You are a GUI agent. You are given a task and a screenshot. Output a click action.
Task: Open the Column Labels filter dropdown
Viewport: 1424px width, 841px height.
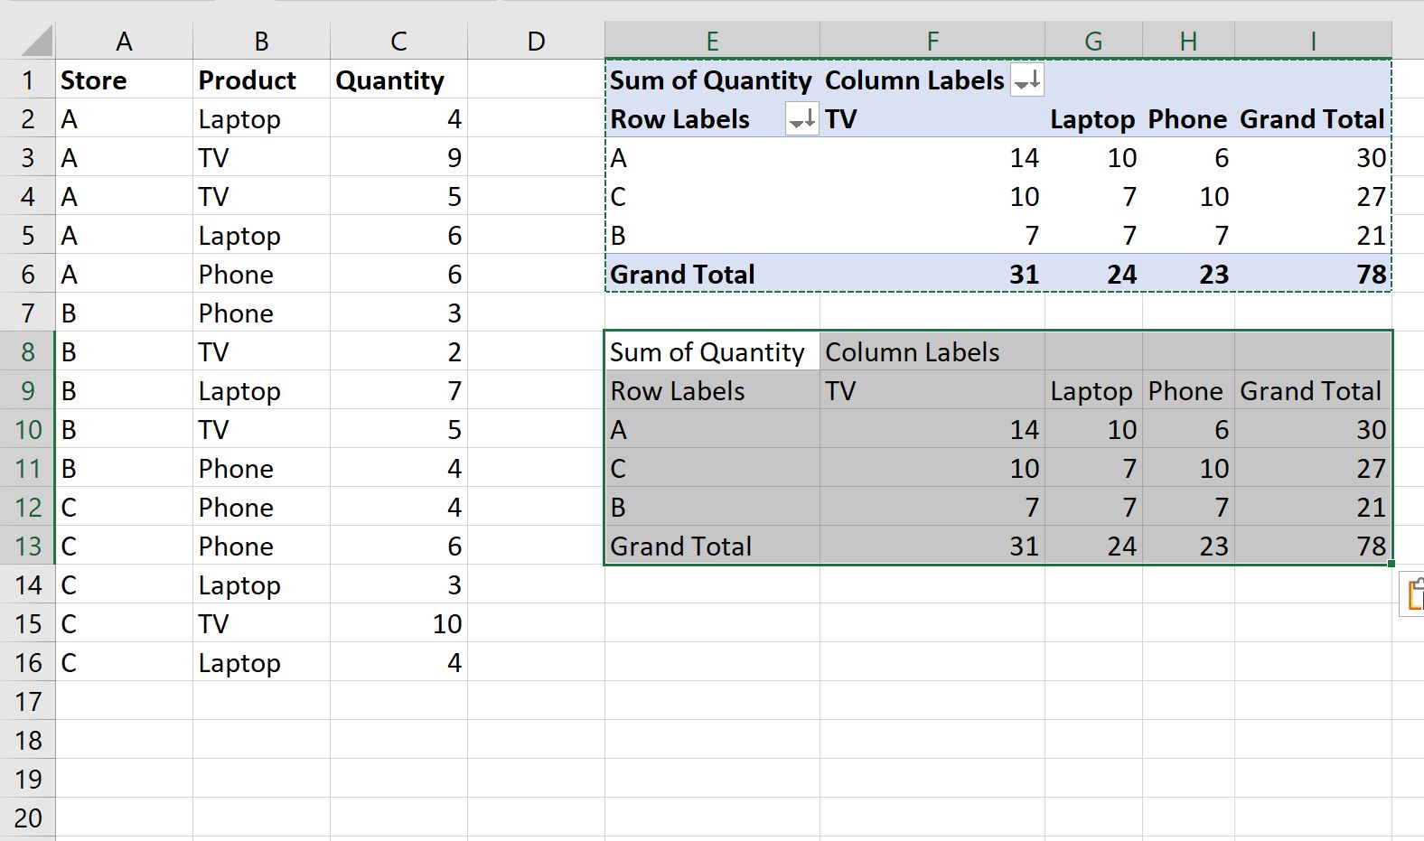1026,80
